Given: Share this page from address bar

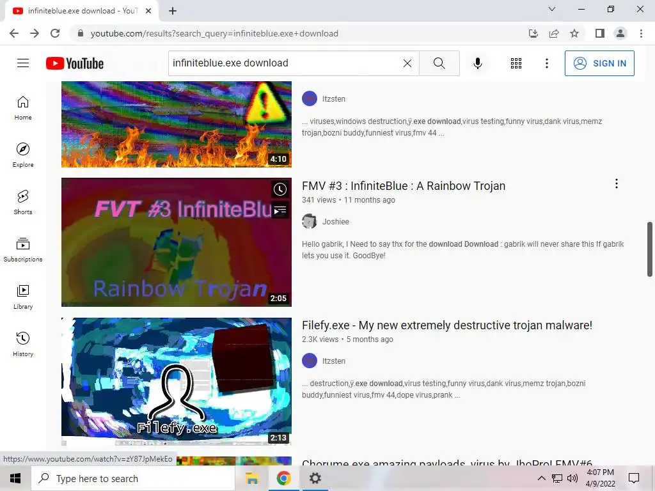Looking at the screenshot, I should 554,33.
